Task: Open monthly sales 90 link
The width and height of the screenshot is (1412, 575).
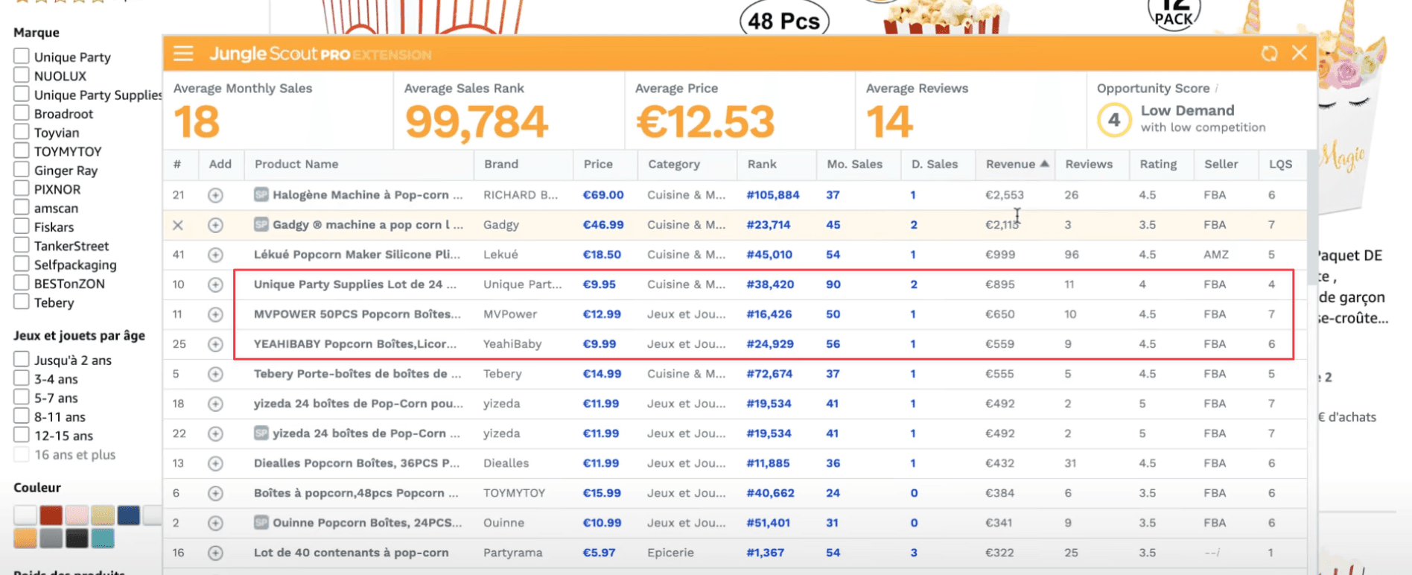Action: [x=833, y=285]
